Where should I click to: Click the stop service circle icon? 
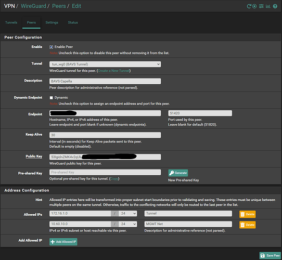click(254, 6)
